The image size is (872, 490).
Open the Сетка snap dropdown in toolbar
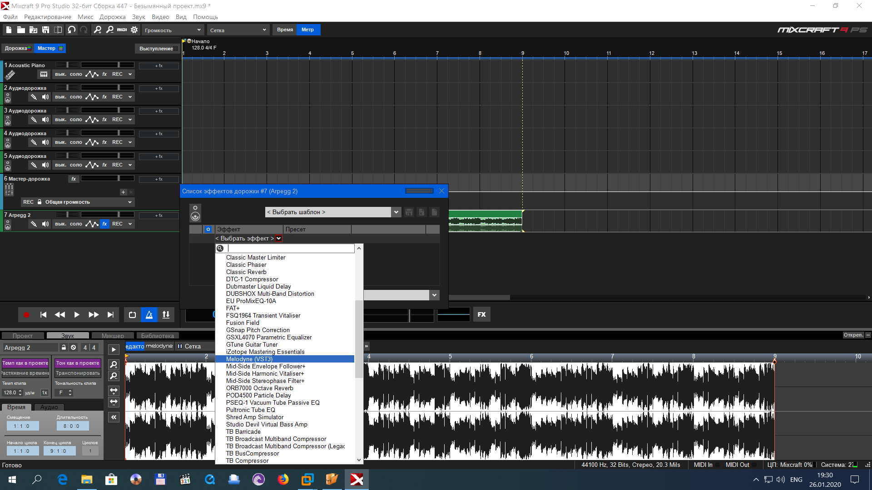[x=238, y=30]
